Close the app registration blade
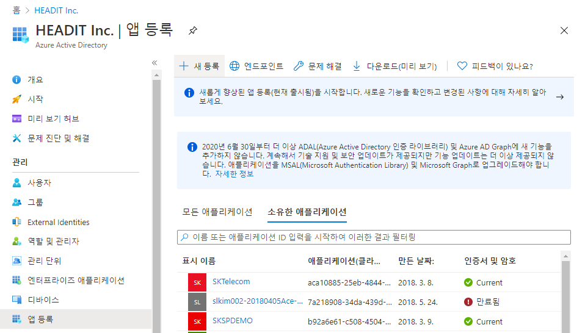 564,30
